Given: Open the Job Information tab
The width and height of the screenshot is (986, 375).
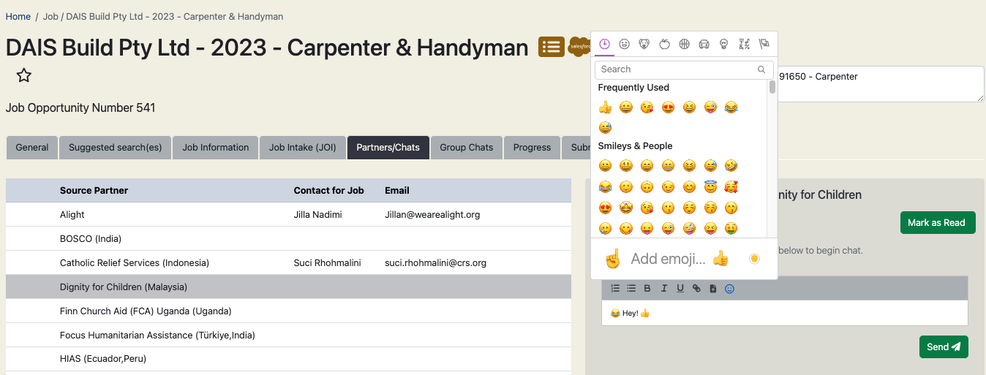Looking at the screenshot, I should pyautogui.click(x=216, y=148).
